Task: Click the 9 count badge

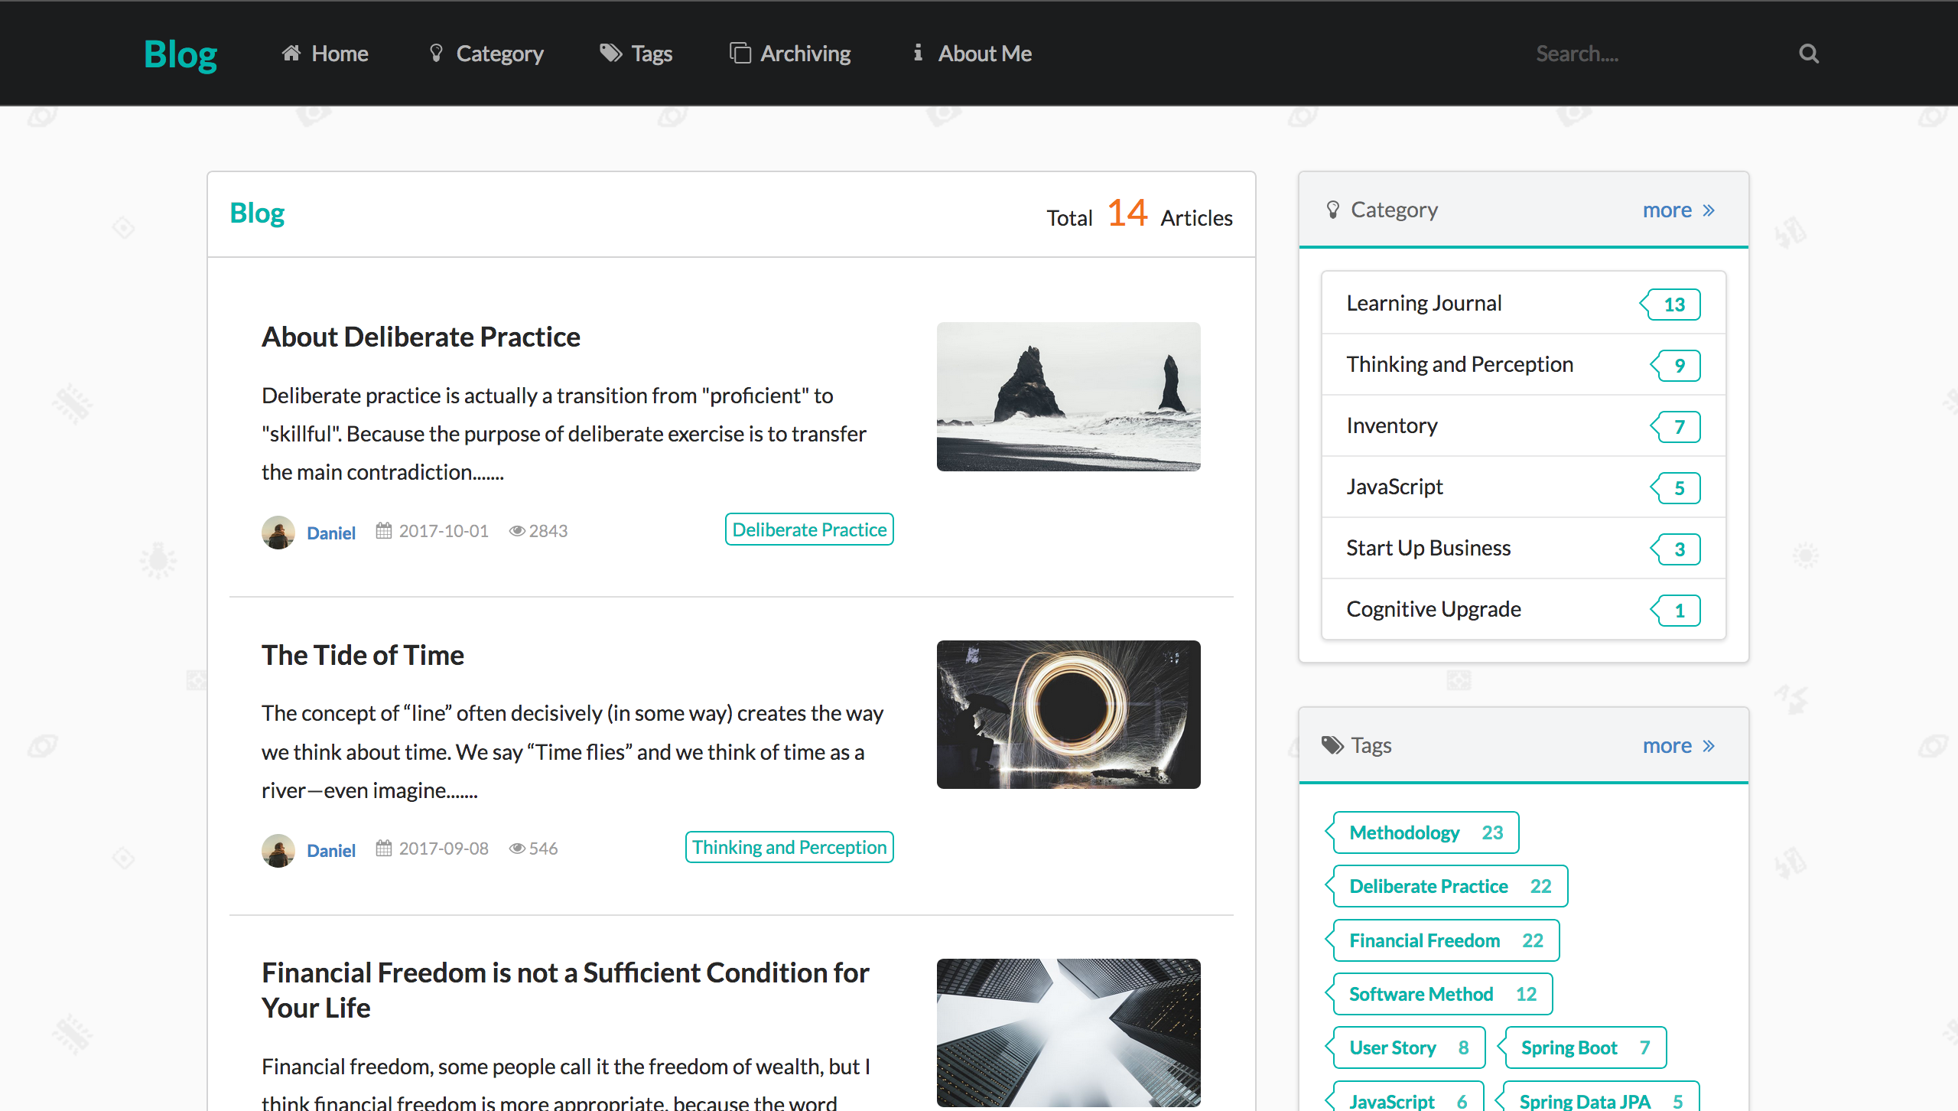Action: (1675, 366)
